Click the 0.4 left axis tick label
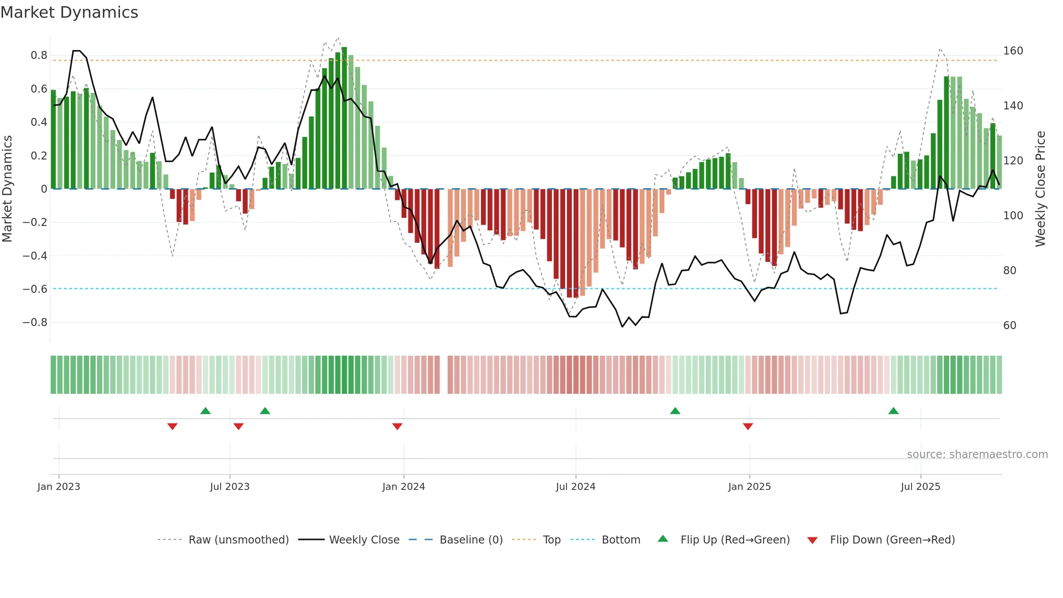1063x598 pixels. click(x=39, y=122)
